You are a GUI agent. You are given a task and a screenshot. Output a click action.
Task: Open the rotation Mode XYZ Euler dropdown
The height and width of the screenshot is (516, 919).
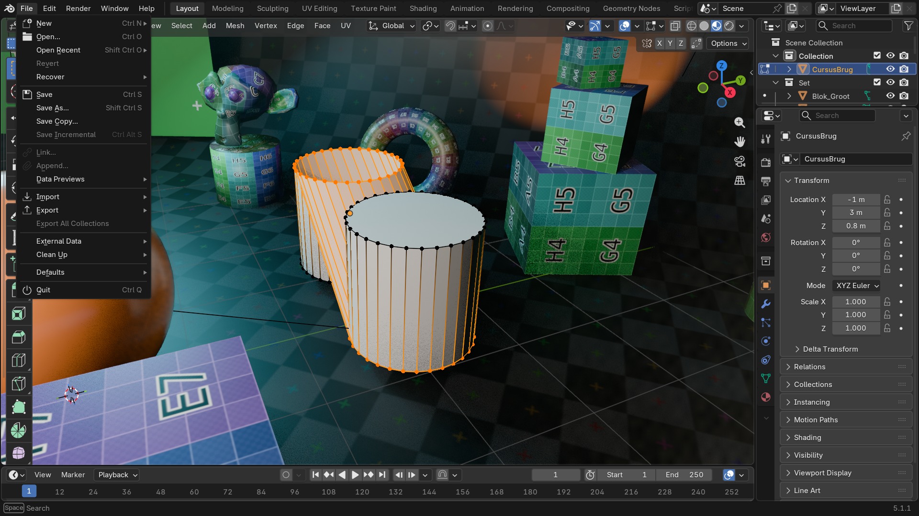856,286
